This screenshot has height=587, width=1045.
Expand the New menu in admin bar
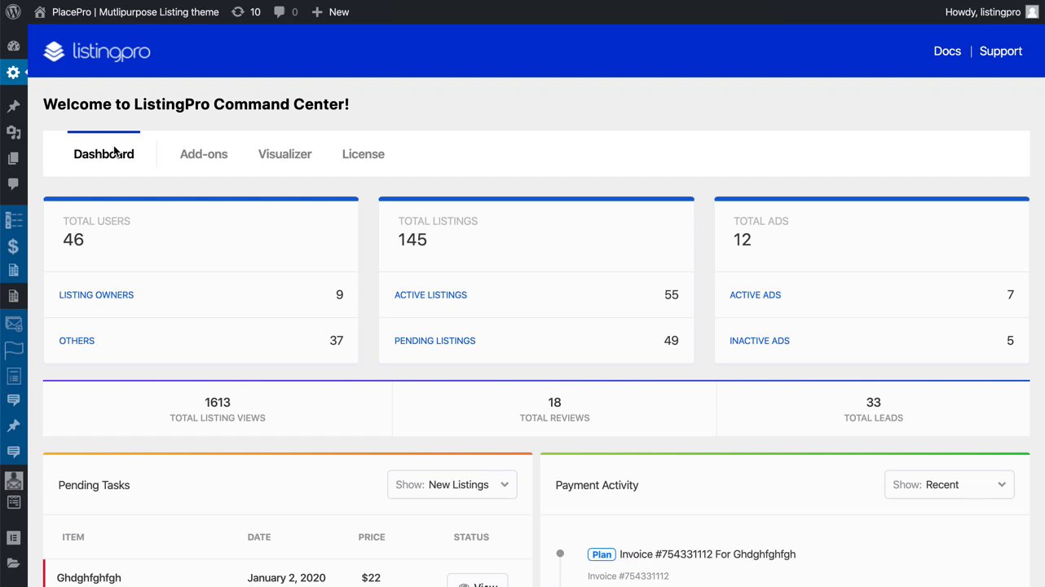coord(330,12)
